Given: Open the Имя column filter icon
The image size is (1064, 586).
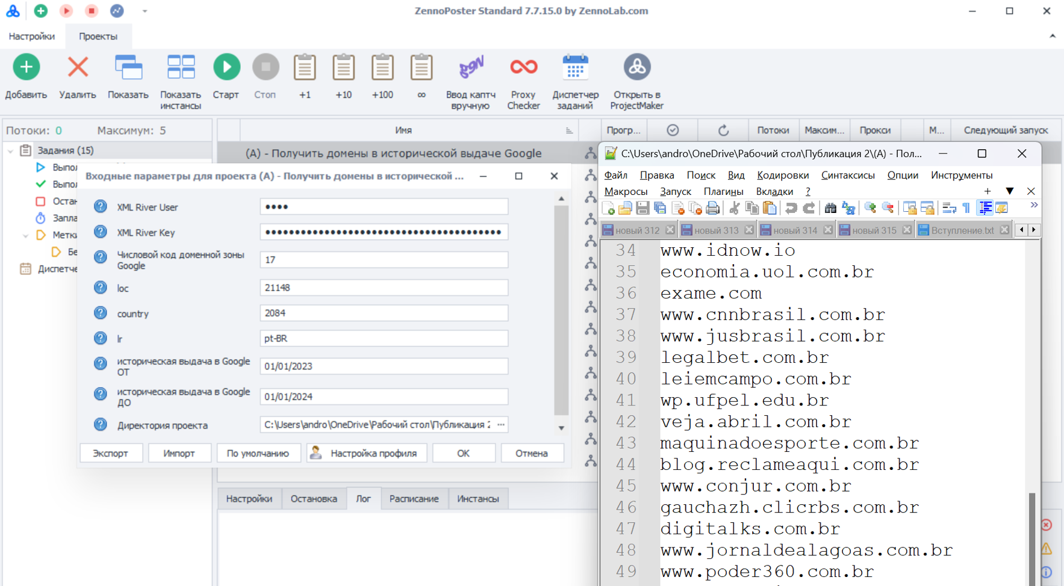Looking at the screenshot, I should point(569,131).
